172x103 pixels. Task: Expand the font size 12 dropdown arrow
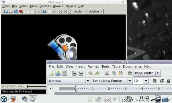(x=146, y=81)
